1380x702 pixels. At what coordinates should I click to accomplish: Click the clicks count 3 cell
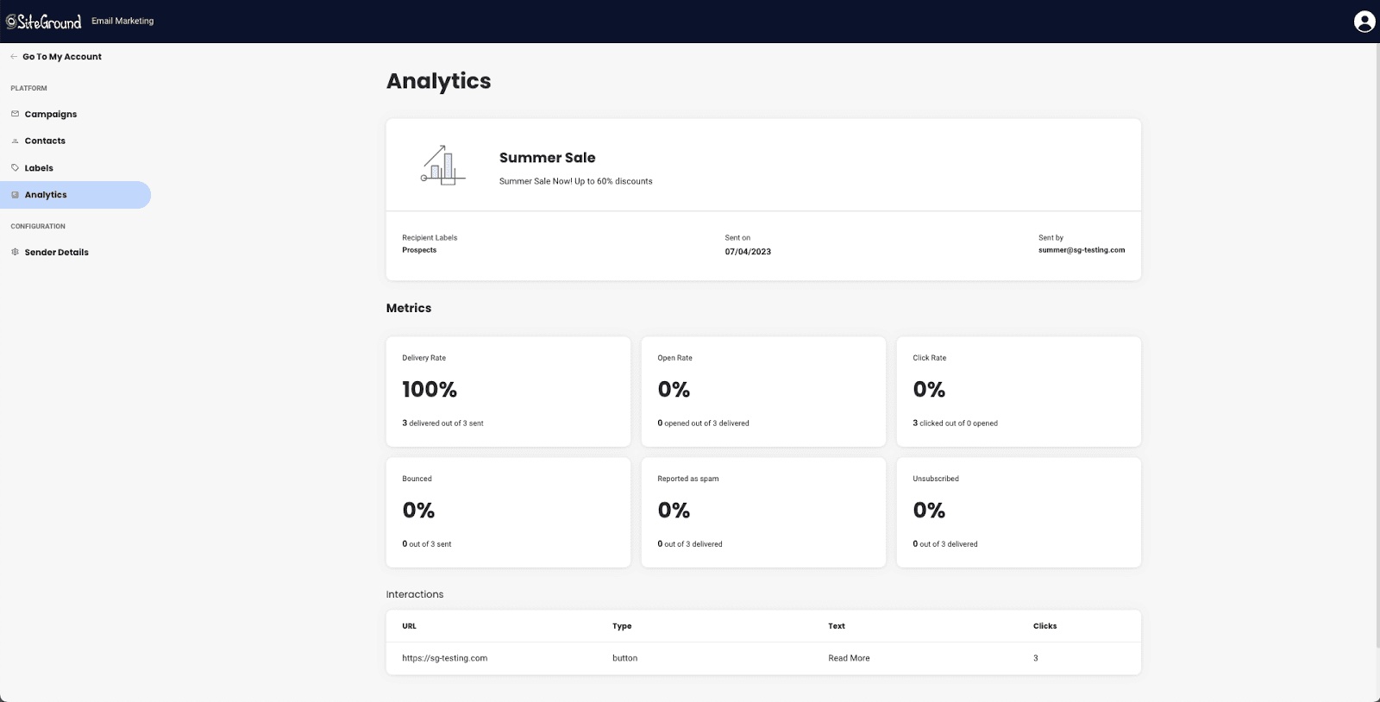coord(1036,658)
